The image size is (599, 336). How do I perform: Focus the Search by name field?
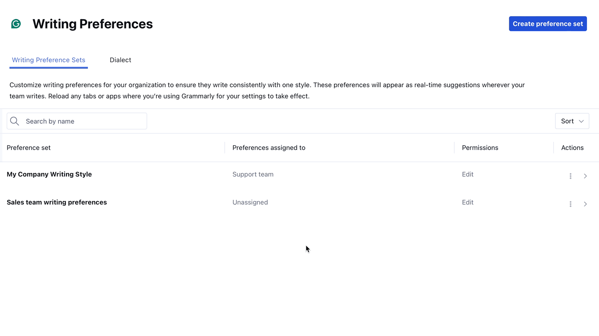[77, 121]
